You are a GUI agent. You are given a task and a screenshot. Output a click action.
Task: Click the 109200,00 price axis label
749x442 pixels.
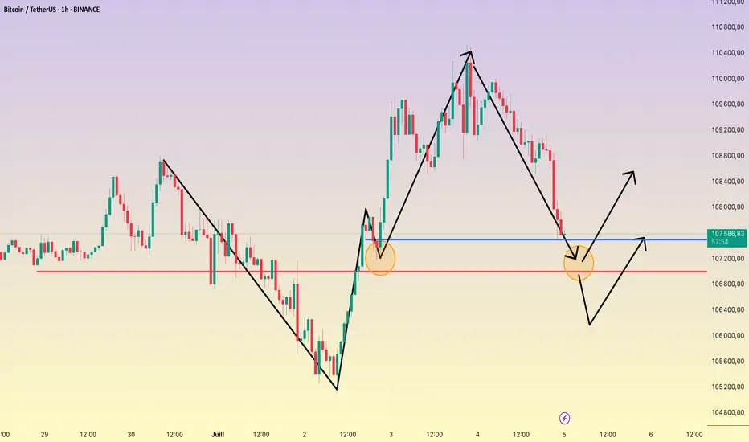[727, 130]
